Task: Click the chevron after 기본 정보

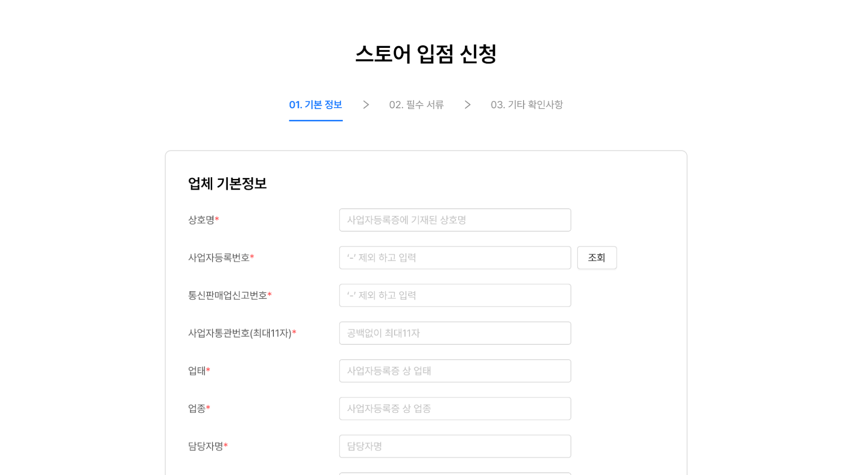Action: pos(366,105)
